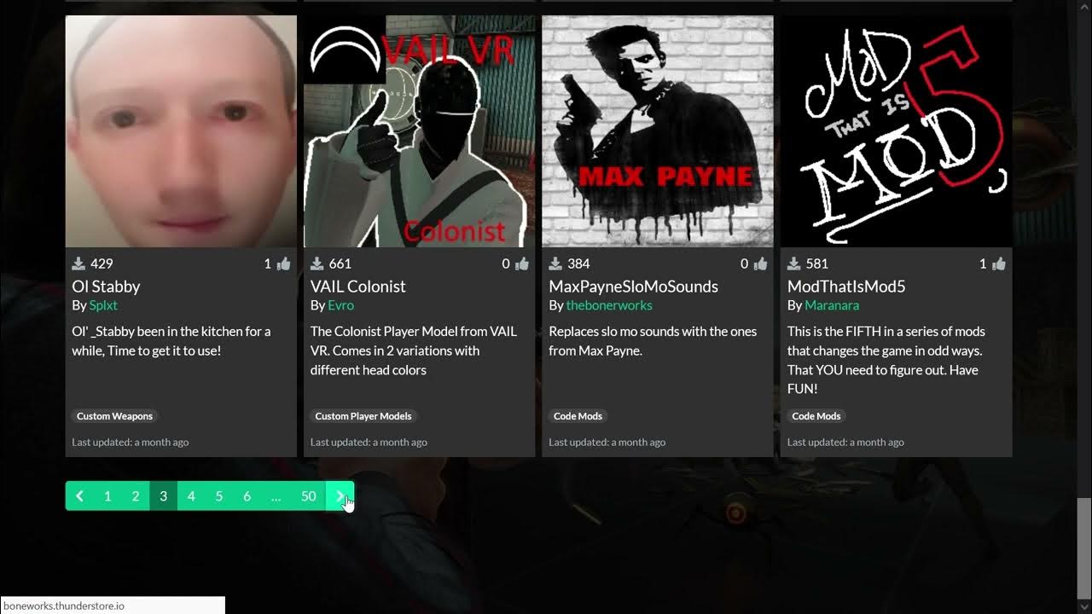This screenshot has width=1092, height=614.
Task: Click the download icon on the ModThatIsMod5 card
Action: (x=794, y=264)
